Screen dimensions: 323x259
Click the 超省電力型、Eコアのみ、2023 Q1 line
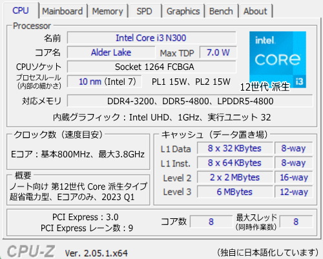[72, 197]
